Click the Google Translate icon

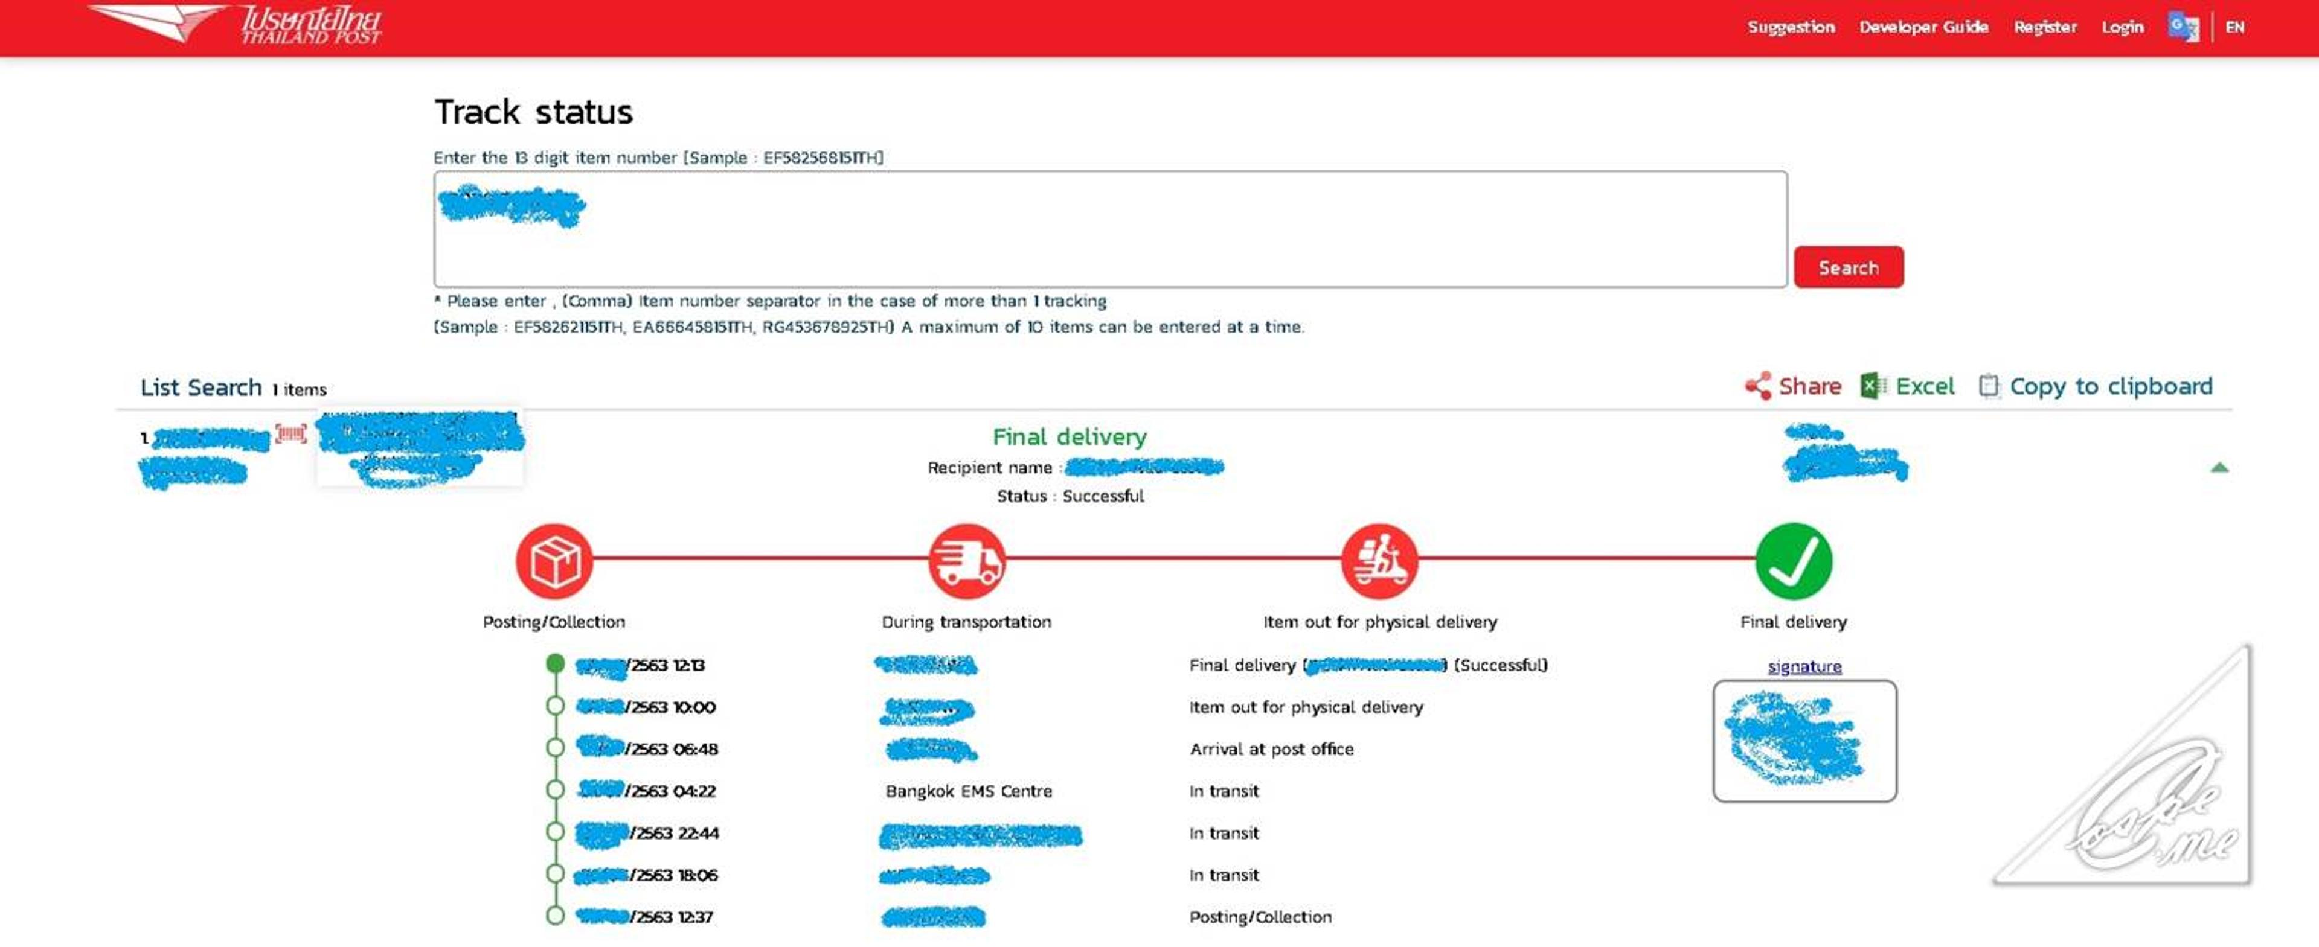[x=2182, y=26]
